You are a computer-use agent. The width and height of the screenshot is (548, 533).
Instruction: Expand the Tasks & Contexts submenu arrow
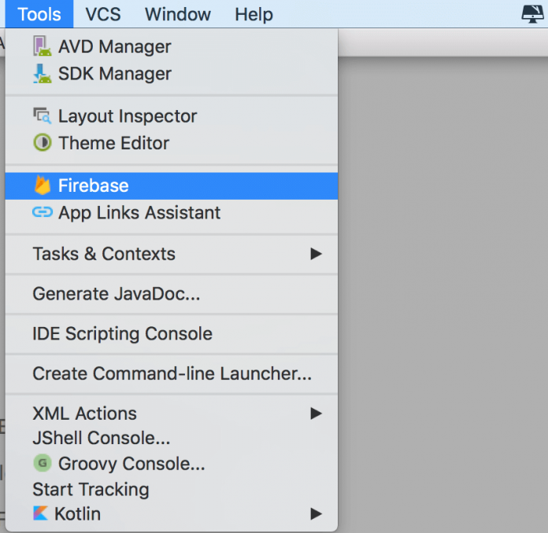(316, 254)
